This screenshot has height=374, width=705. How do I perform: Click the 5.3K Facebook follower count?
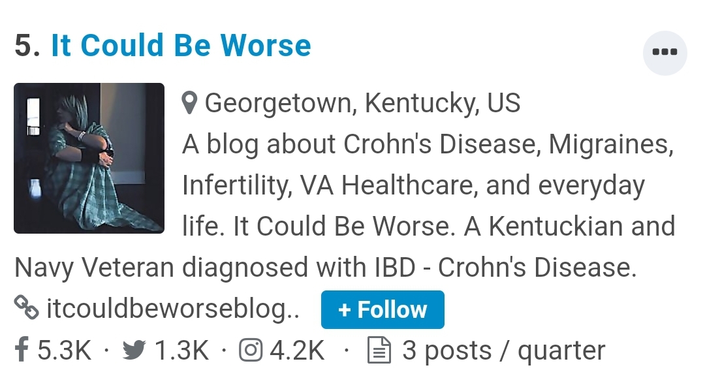point(64,351)
